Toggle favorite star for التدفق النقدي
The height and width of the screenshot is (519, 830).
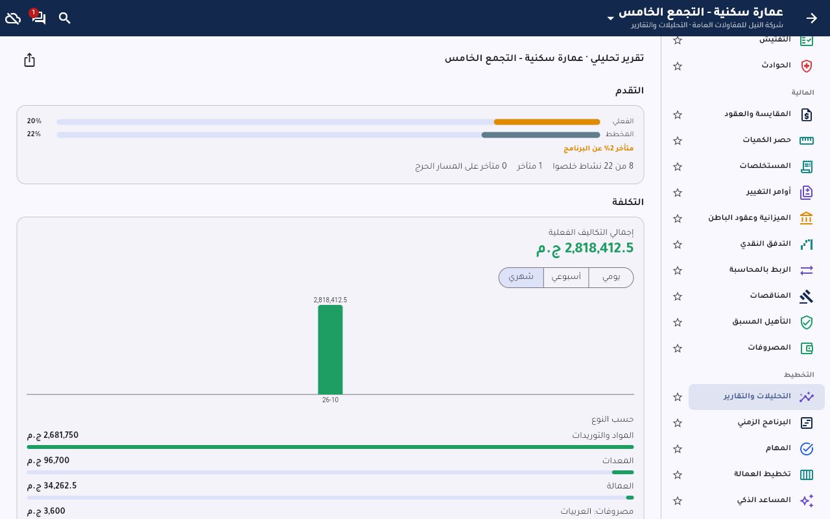(x=678, y=245)
